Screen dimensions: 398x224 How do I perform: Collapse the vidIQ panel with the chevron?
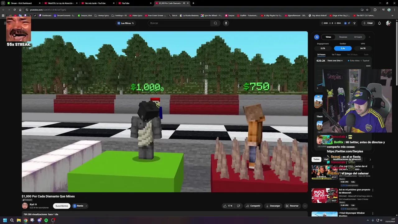(369, 37)
